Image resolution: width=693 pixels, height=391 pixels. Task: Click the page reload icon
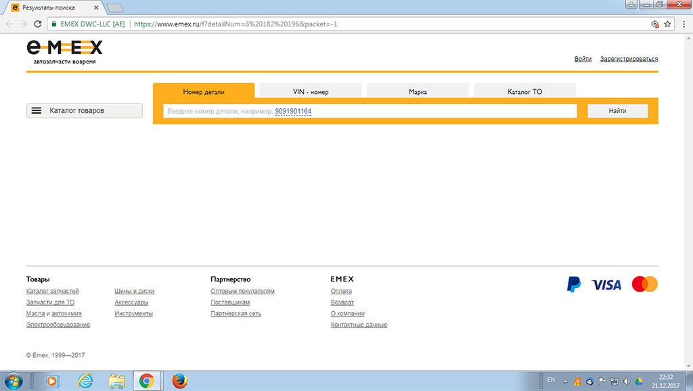[38, 22]
